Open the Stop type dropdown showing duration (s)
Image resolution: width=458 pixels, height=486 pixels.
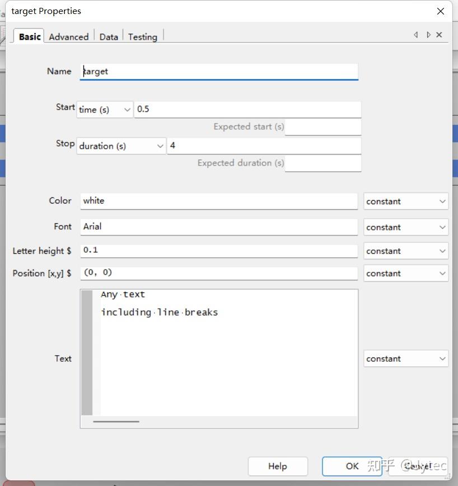121,146
